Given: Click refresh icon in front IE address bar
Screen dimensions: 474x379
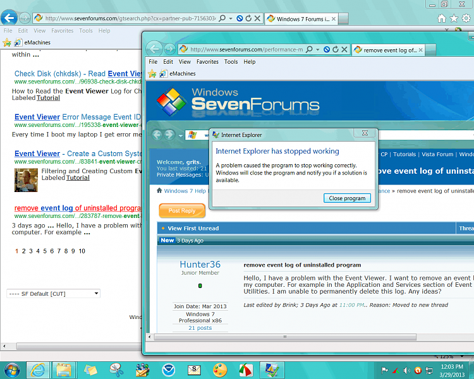Looking at the screenshot, I should pyautogui.click(x=336, y=49).
